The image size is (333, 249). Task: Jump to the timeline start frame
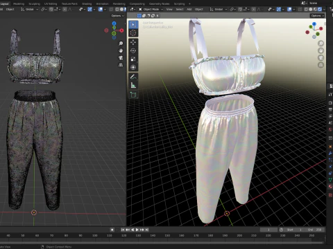point(123,230)
